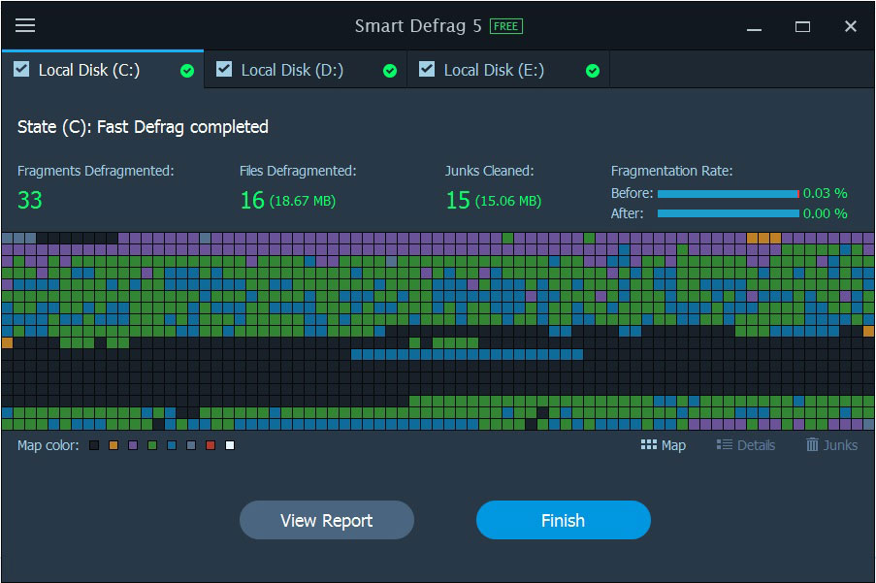Image resolution: width=876 pixels, height=583 pixels.
Task: Click the gray-blue map color swatch
Action: 191,445
